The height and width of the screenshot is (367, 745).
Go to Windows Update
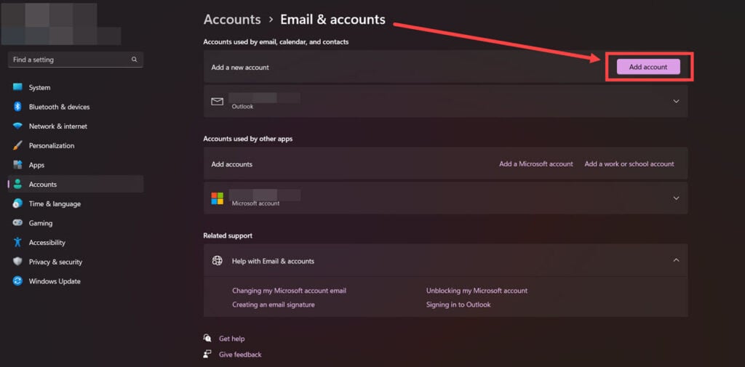coord(76,281)
